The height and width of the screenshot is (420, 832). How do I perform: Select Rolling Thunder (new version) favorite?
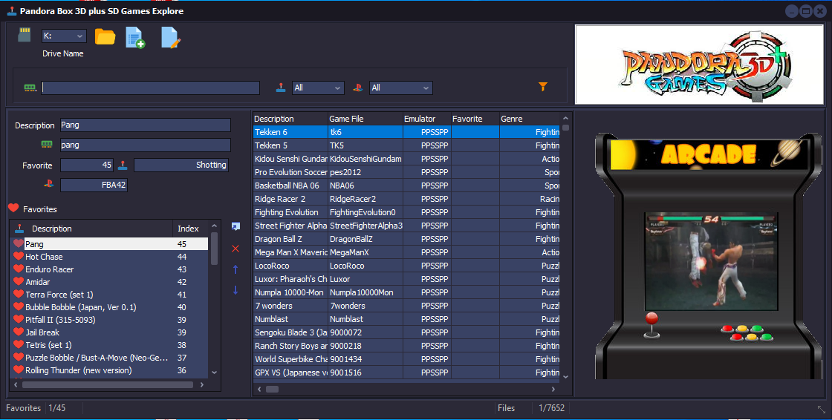[110, 370]
